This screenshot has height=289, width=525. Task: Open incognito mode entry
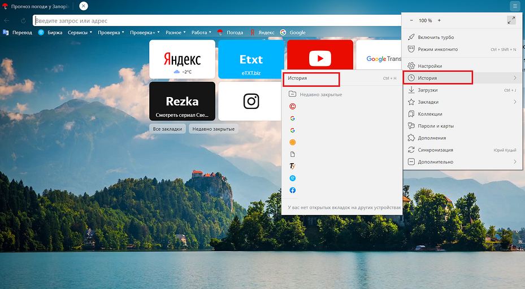tap(462, 49)
